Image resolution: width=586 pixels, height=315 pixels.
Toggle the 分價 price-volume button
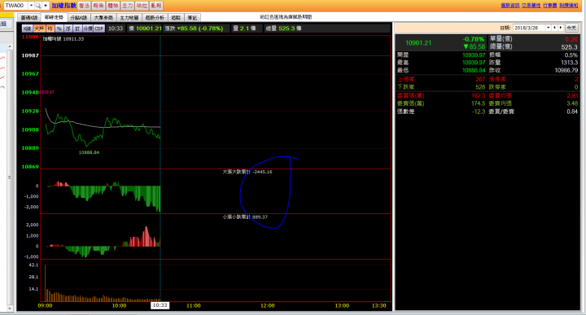tap(88, 28)
